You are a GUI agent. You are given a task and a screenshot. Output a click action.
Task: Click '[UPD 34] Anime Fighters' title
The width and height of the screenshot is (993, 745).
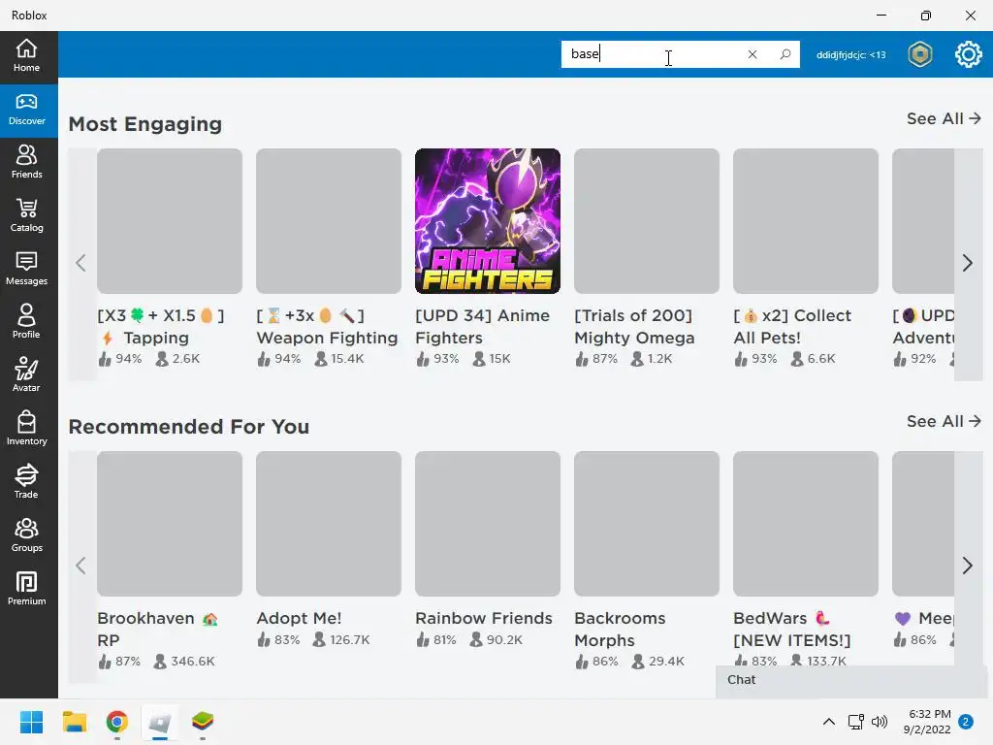(483, 326)
